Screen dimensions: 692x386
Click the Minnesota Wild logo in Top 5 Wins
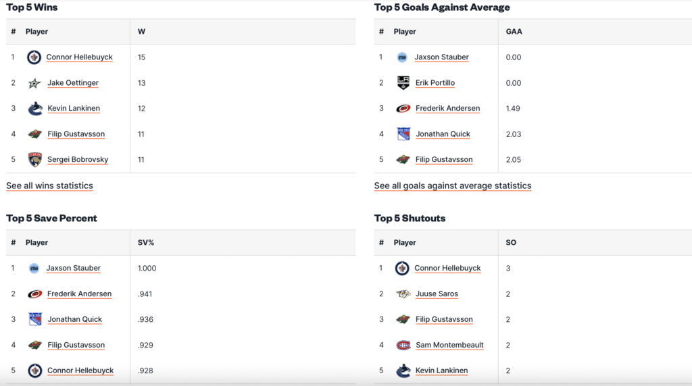tap(35, 134)
